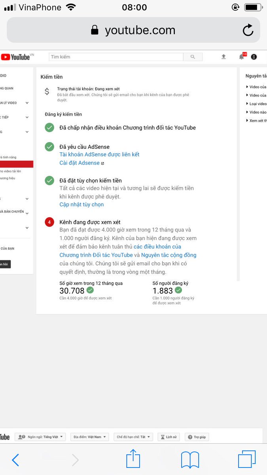Screen dimensions: 267x475
Task: Click the 1.883 subscribers value
Action: (163, 291)
